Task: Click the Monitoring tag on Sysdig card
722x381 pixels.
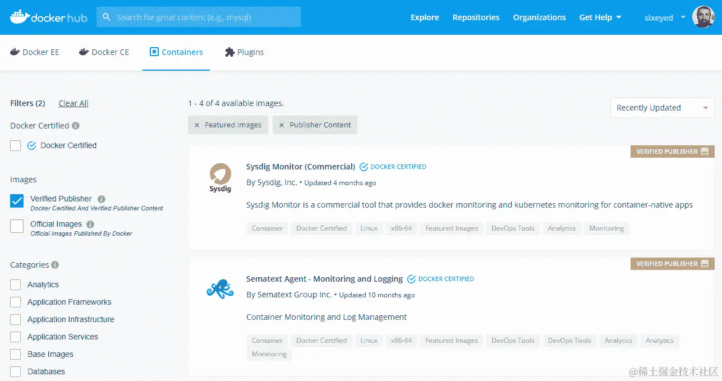Action: point(606,228)
